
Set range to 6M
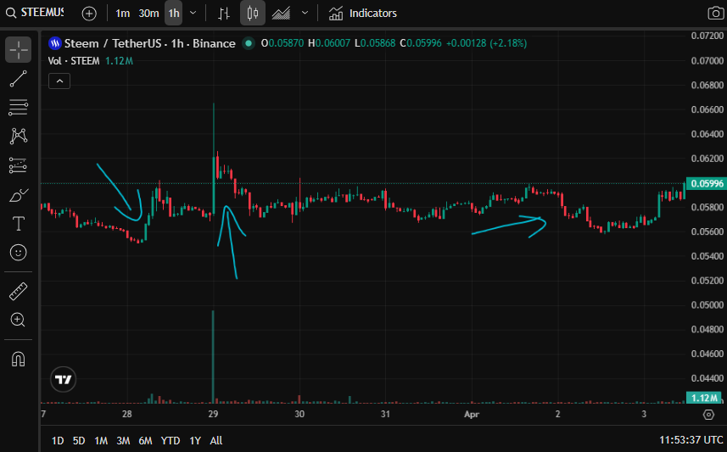coord(145,440)
